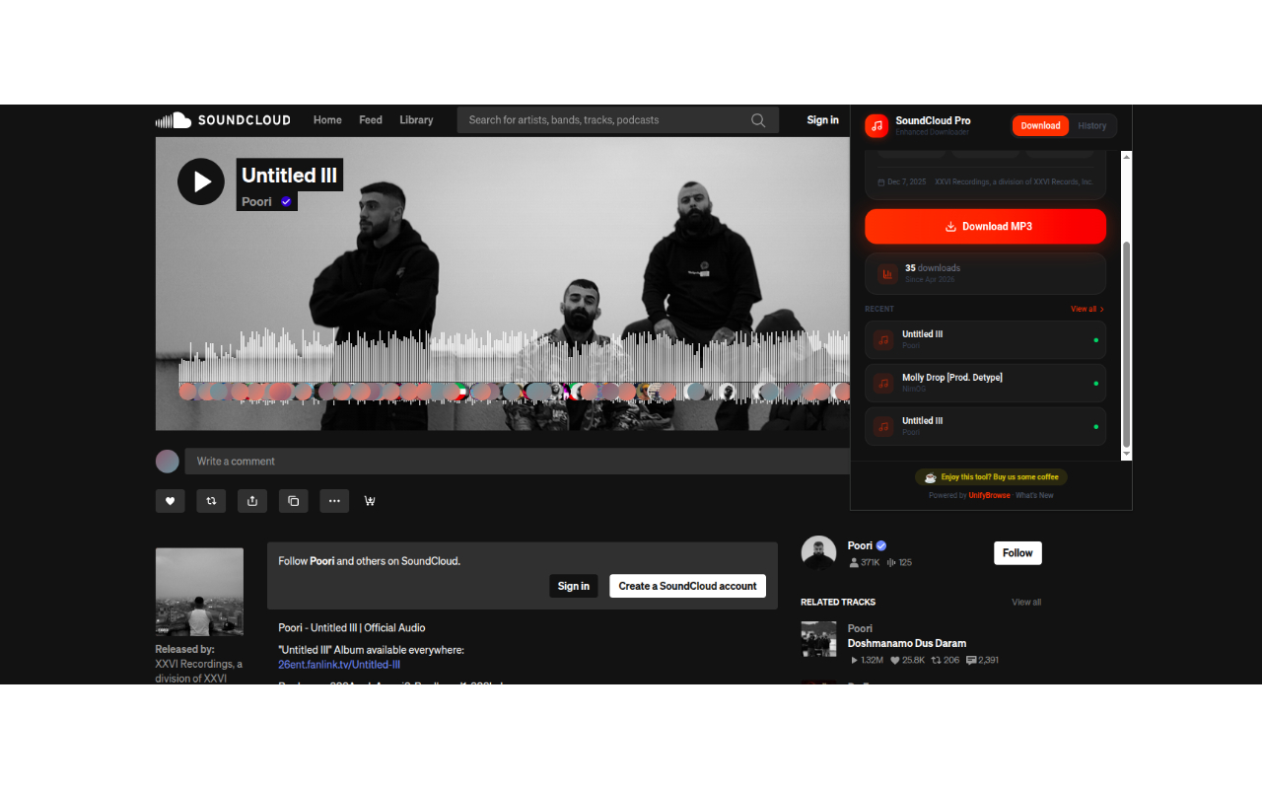Expand View all recent downloads
This screenshot has height=789, width=1262.
(1087, 309)
